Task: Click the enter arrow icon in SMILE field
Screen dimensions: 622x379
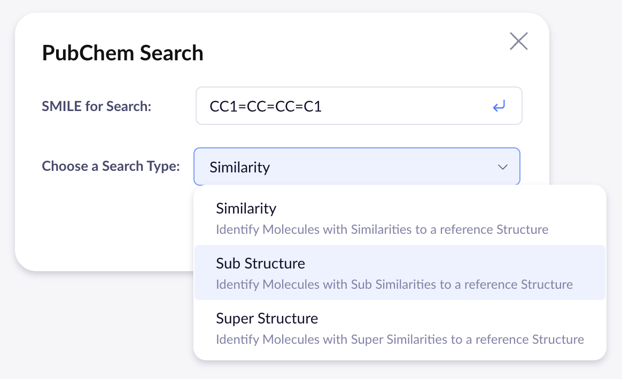Action: 499,106
